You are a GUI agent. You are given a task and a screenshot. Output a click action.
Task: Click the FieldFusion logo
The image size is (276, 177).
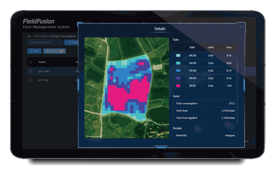click(39, 21)
